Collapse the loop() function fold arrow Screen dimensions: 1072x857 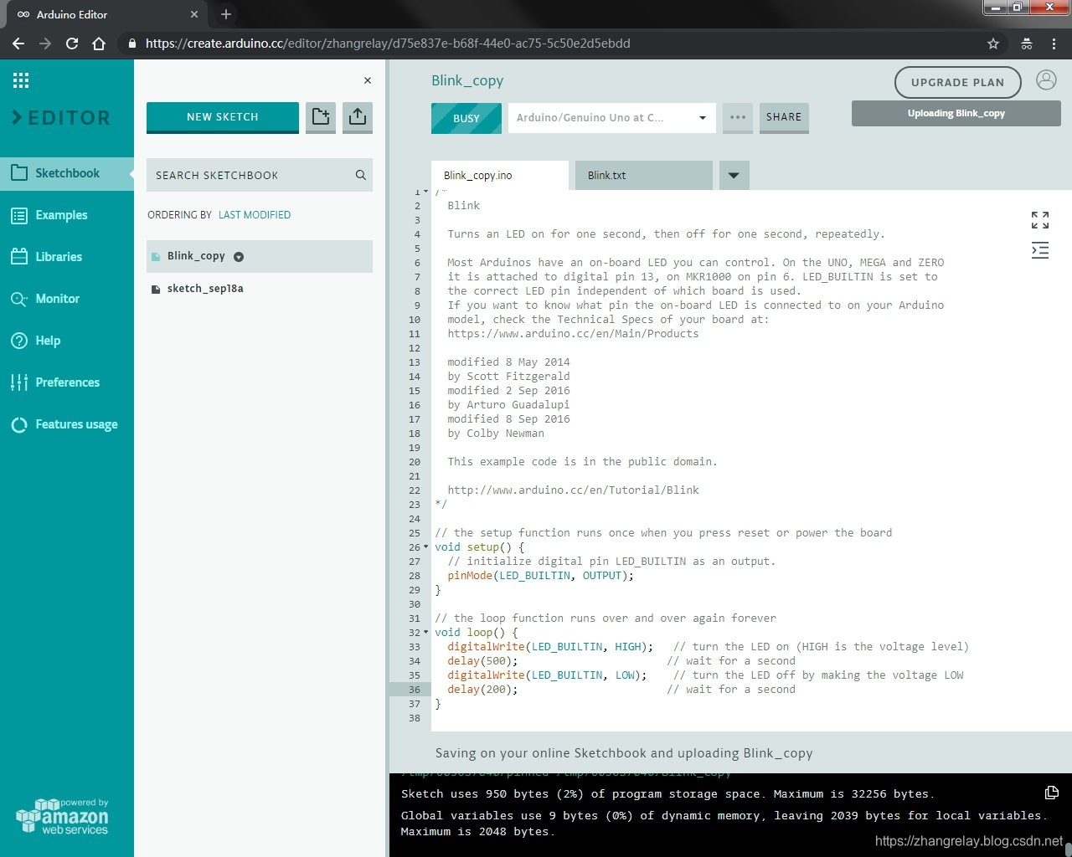[425, 632]
